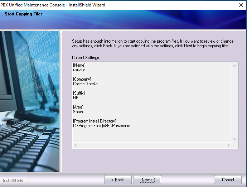
Task: Cancel the installation wizard
Action: [228, 180]
